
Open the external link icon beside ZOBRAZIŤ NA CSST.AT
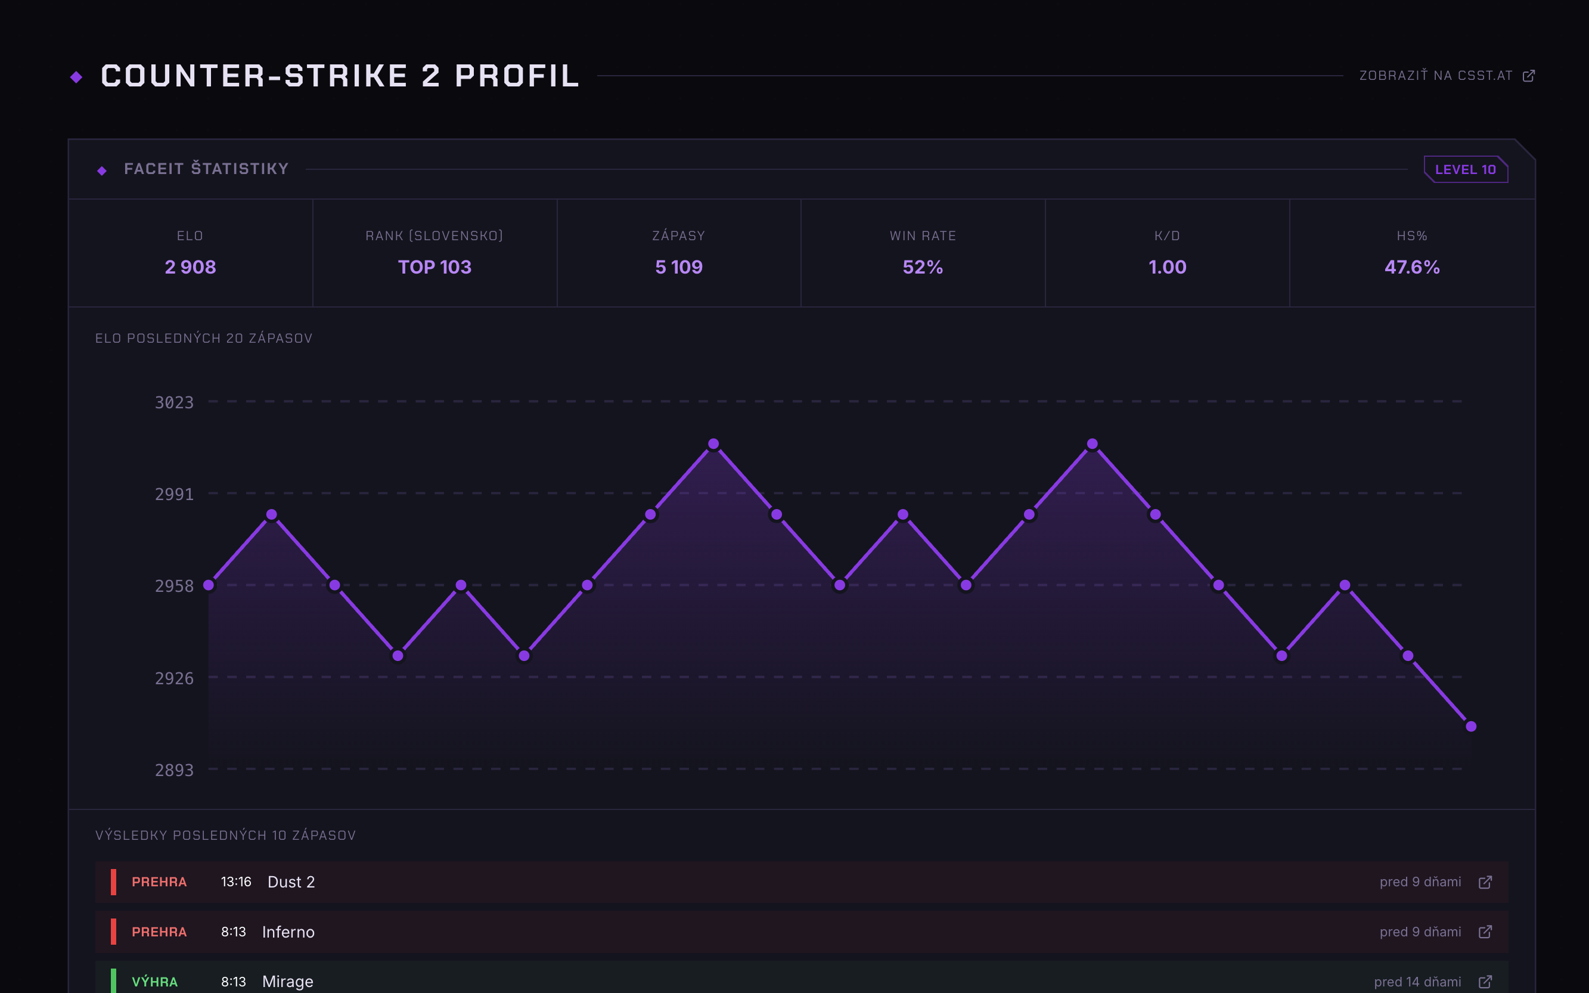tap(1530, 75)
